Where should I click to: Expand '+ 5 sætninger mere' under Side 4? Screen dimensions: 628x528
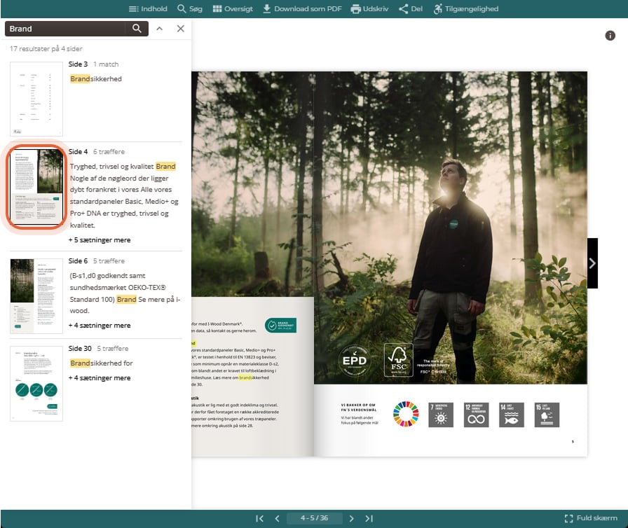pyautogui.click(x=100, y=240)
